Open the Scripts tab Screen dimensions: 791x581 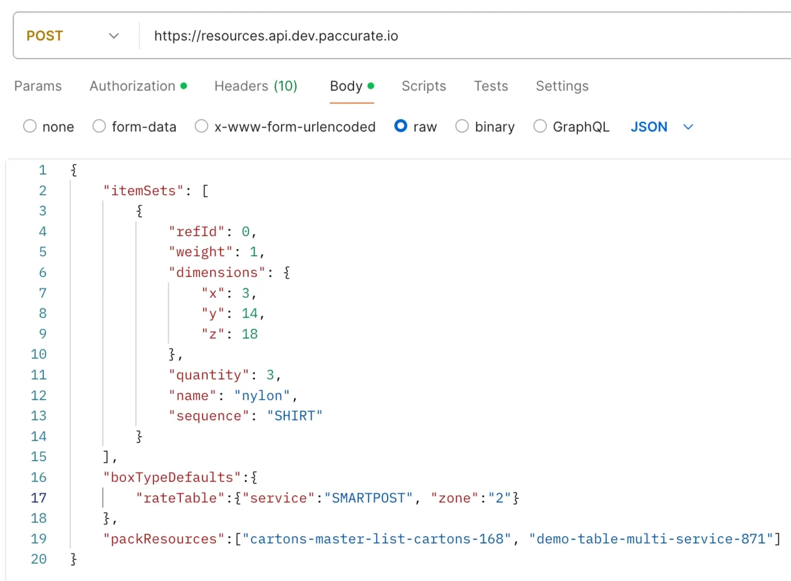tap(424, 86)
